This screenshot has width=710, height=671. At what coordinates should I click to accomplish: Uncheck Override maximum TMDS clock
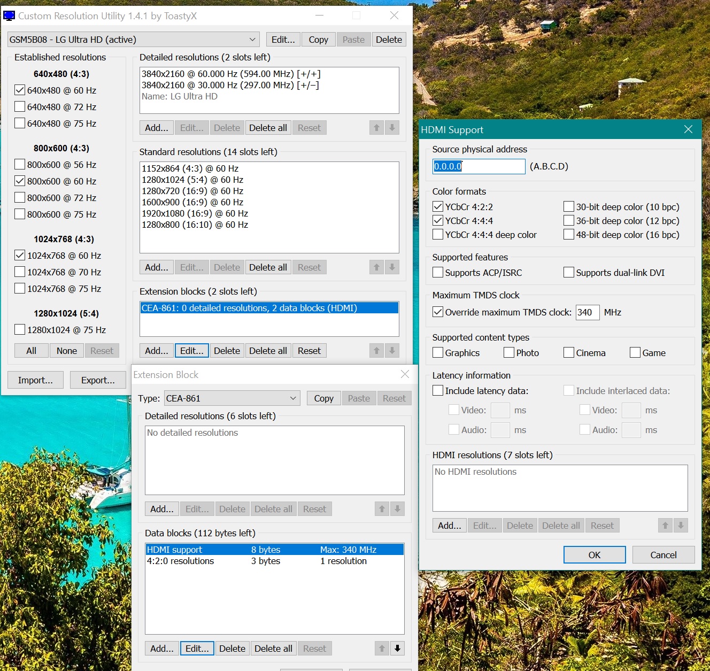[x=438, y=312]
